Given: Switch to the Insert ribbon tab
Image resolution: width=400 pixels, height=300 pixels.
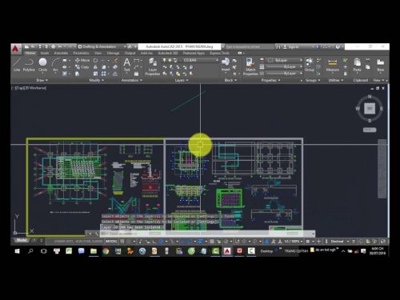Looking at the screenshot, I should pos(45,54).
